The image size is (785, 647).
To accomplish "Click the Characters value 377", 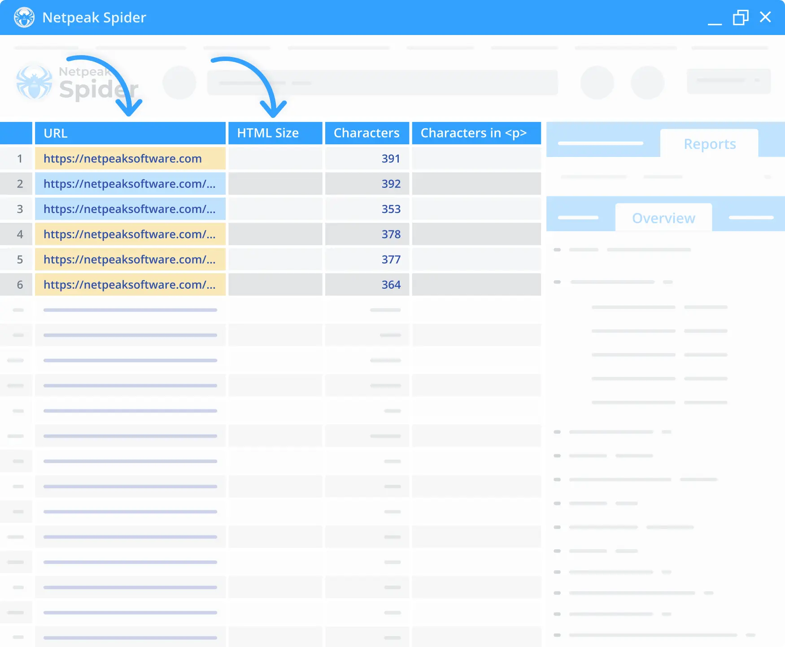I will (x=391, y=259).
